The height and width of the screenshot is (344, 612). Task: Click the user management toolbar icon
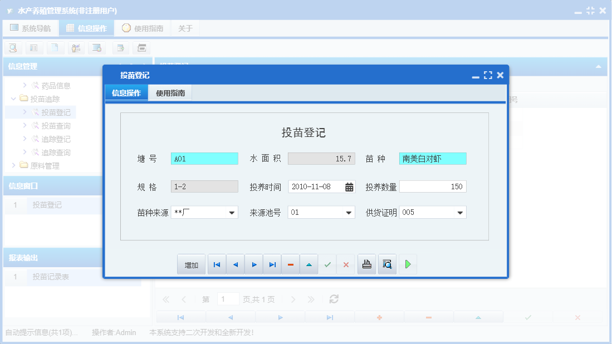(76, 48)
